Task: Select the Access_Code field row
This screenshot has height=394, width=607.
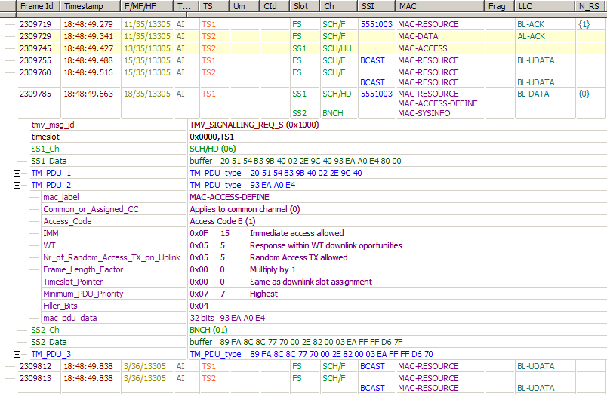Action: [67, 221]
